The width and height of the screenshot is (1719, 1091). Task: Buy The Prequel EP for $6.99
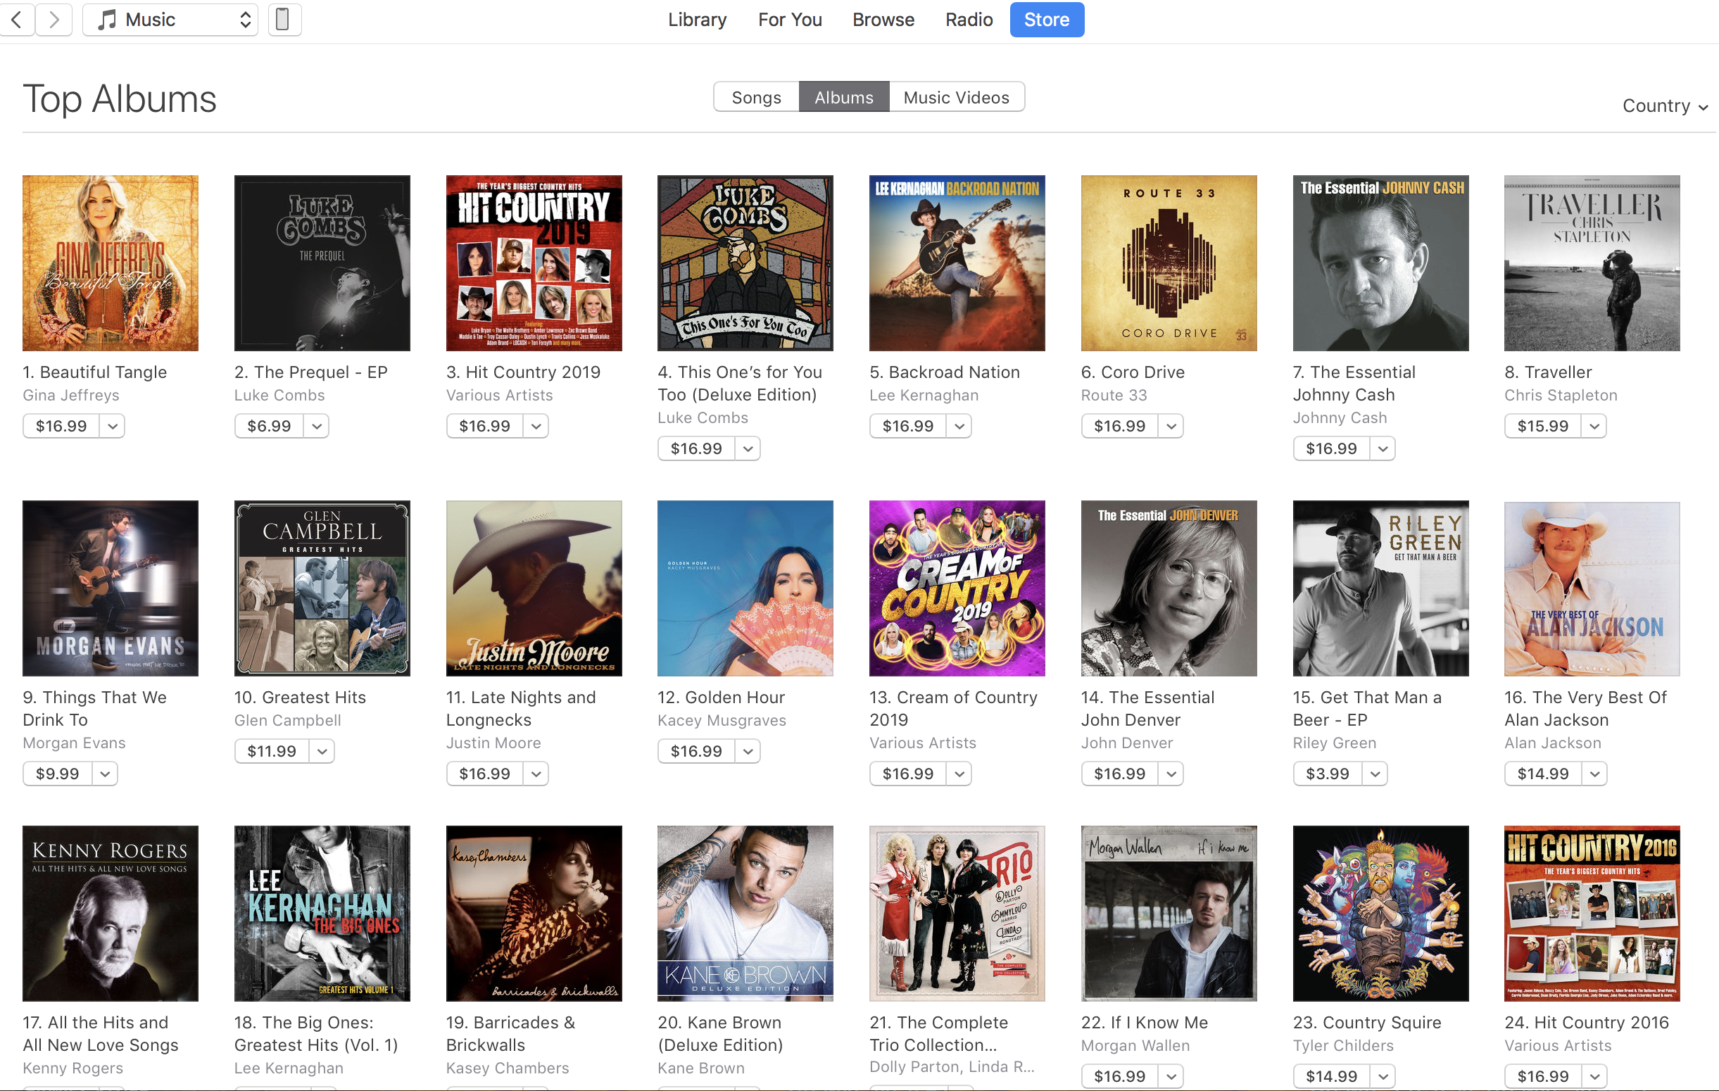point(269,427)
